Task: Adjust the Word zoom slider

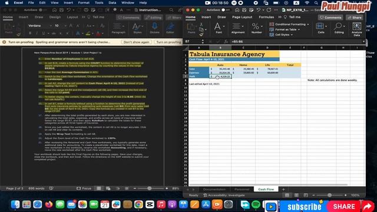Action: 149,188
